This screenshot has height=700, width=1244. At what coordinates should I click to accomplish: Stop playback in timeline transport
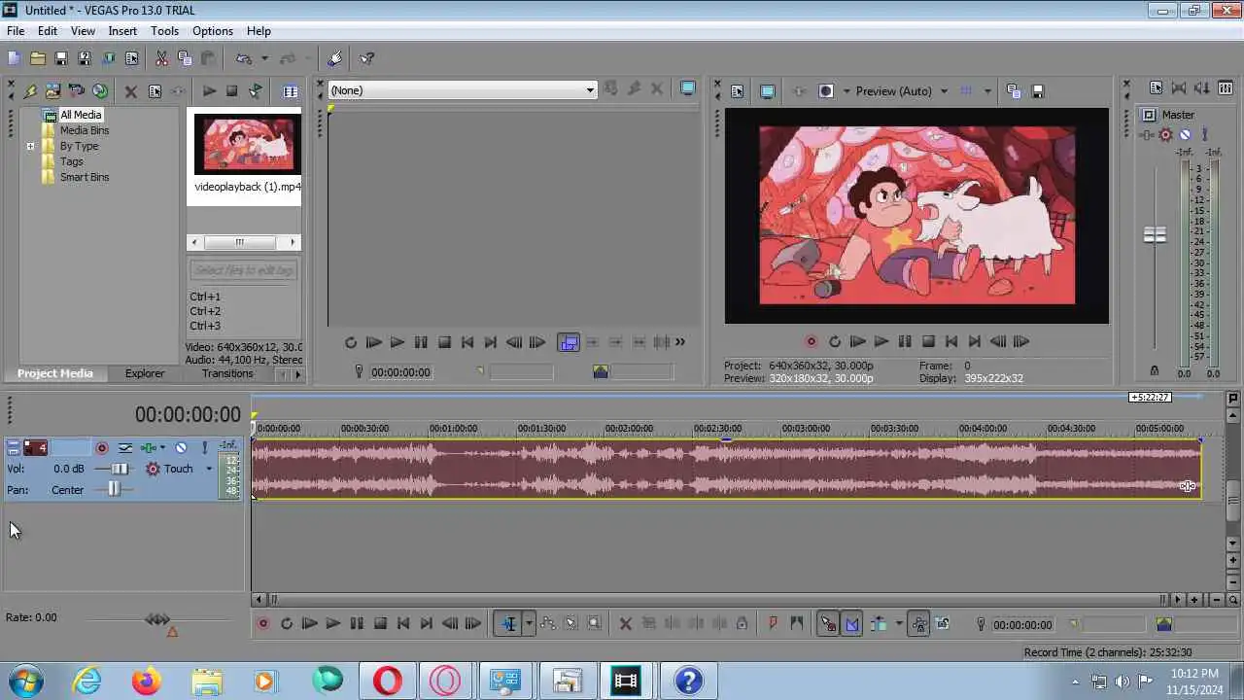[380, 624]
